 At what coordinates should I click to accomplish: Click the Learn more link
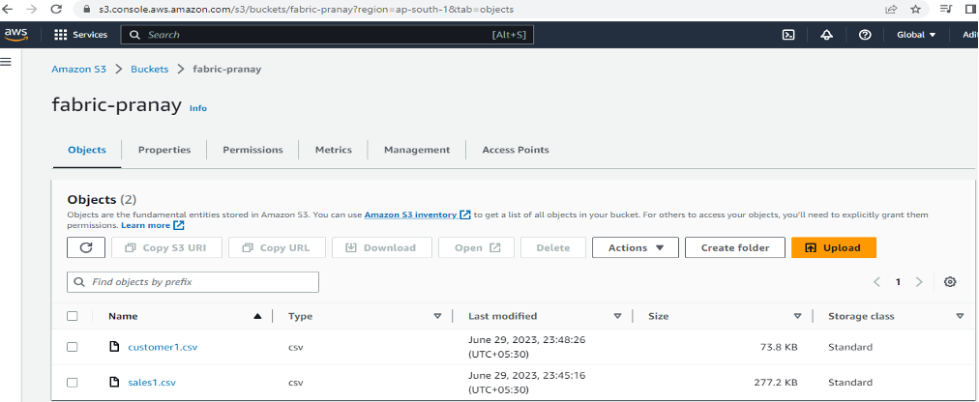pos(152,225)
